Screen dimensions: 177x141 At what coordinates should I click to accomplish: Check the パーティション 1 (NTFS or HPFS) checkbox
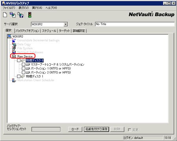[x=24, y=68]
